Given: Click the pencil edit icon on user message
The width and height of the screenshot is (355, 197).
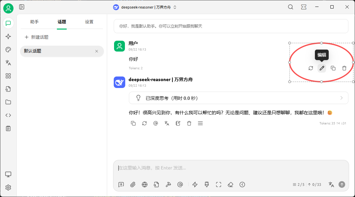Looking at the screenshot, I should 322,68.
